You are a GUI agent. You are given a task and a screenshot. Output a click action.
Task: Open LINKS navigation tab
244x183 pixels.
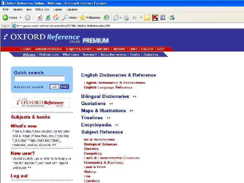tap(134, 49)
